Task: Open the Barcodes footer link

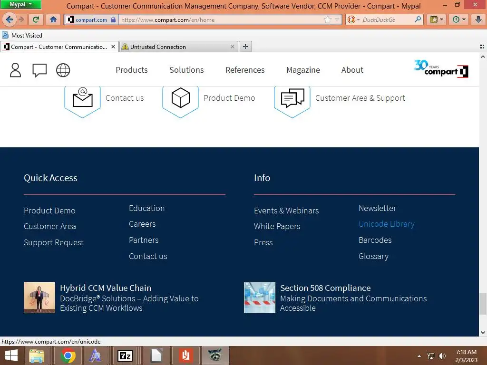Action: point(375,240)
